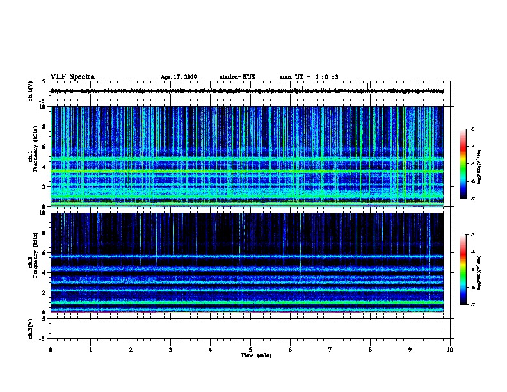Click the ch.1 spectrogram color scale bar

pos(463,164)
